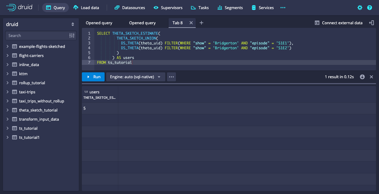Expand the example-flights-sketched datasource
Image resolution: width=379 pixels, height=194 pixels.
[8, 46]
